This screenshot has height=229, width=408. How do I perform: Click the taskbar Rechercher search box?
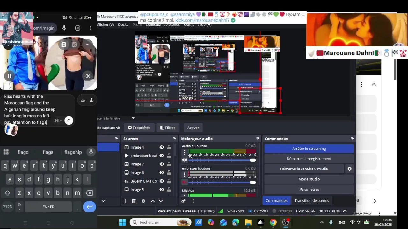pyautogui.click(x=161, y=222)
